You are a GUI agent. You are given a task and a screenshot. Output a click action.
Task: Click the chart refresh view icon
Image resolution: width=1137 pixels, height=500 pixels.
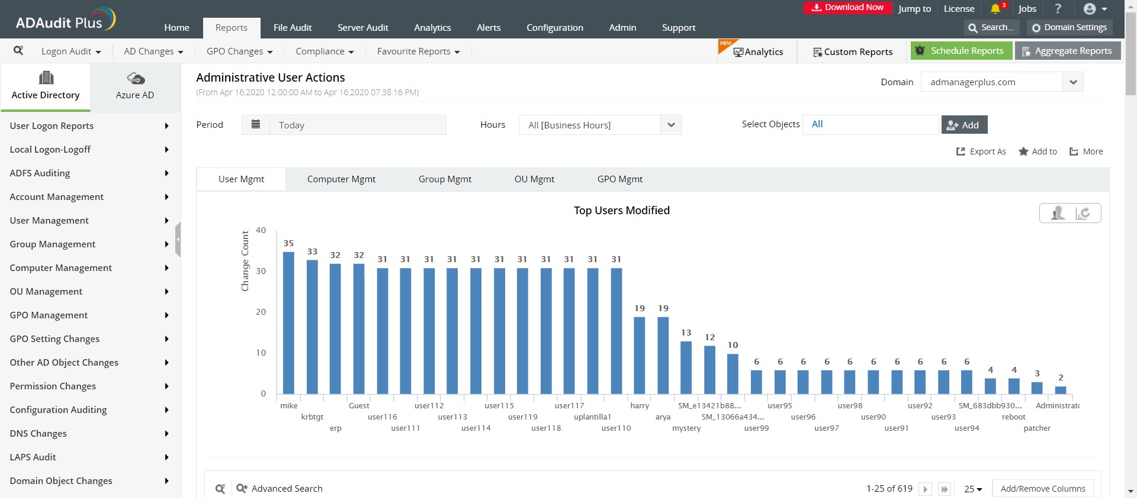[1083, 213]
